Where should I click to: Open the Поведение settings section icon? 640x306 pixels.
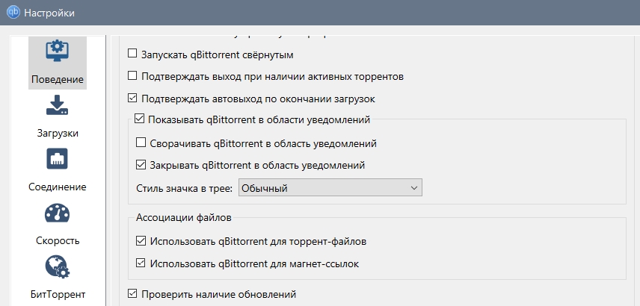click(x=57, y=51)
